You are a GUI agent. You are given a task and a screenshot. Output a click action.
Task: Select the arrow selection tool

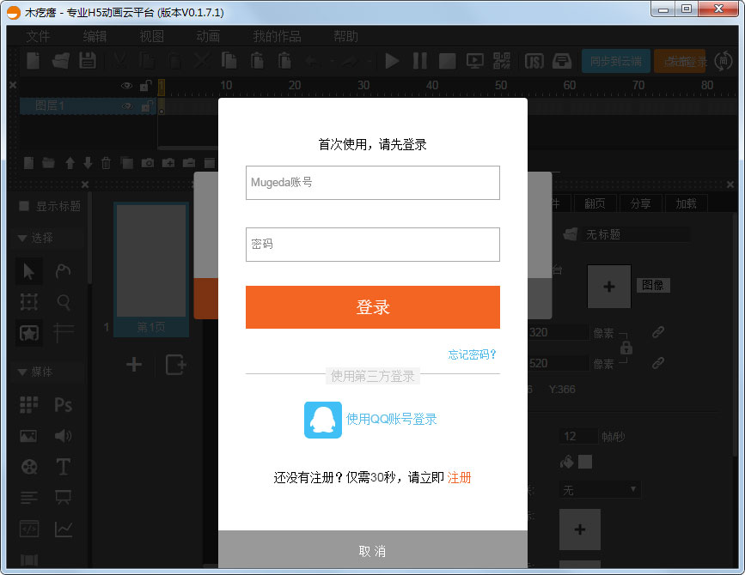(x=27, y=270)
